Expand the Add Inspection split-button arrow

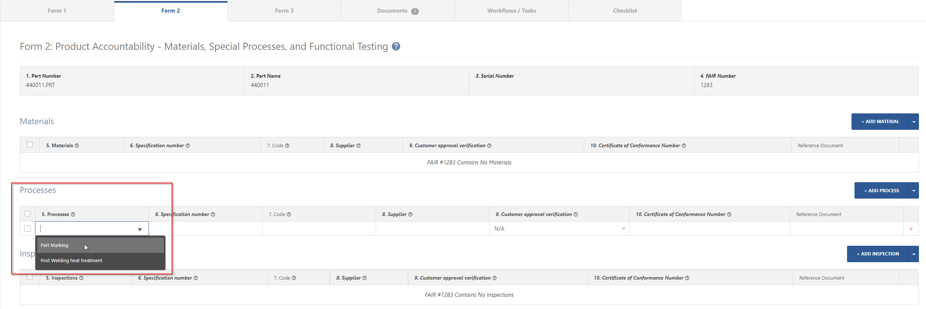(x=914, y=254)
